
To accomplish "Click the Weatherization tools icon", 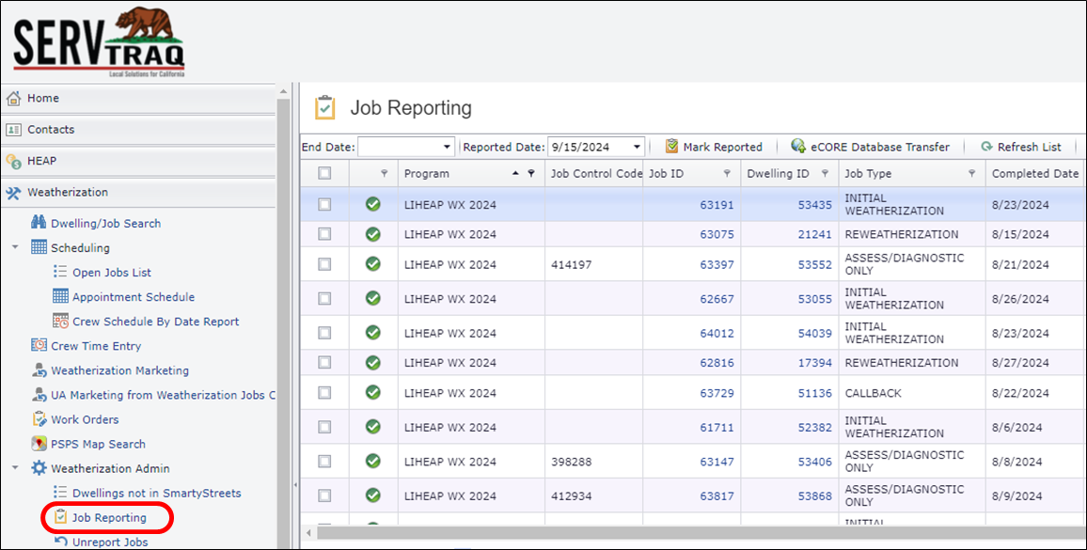I will click(13, 193).
